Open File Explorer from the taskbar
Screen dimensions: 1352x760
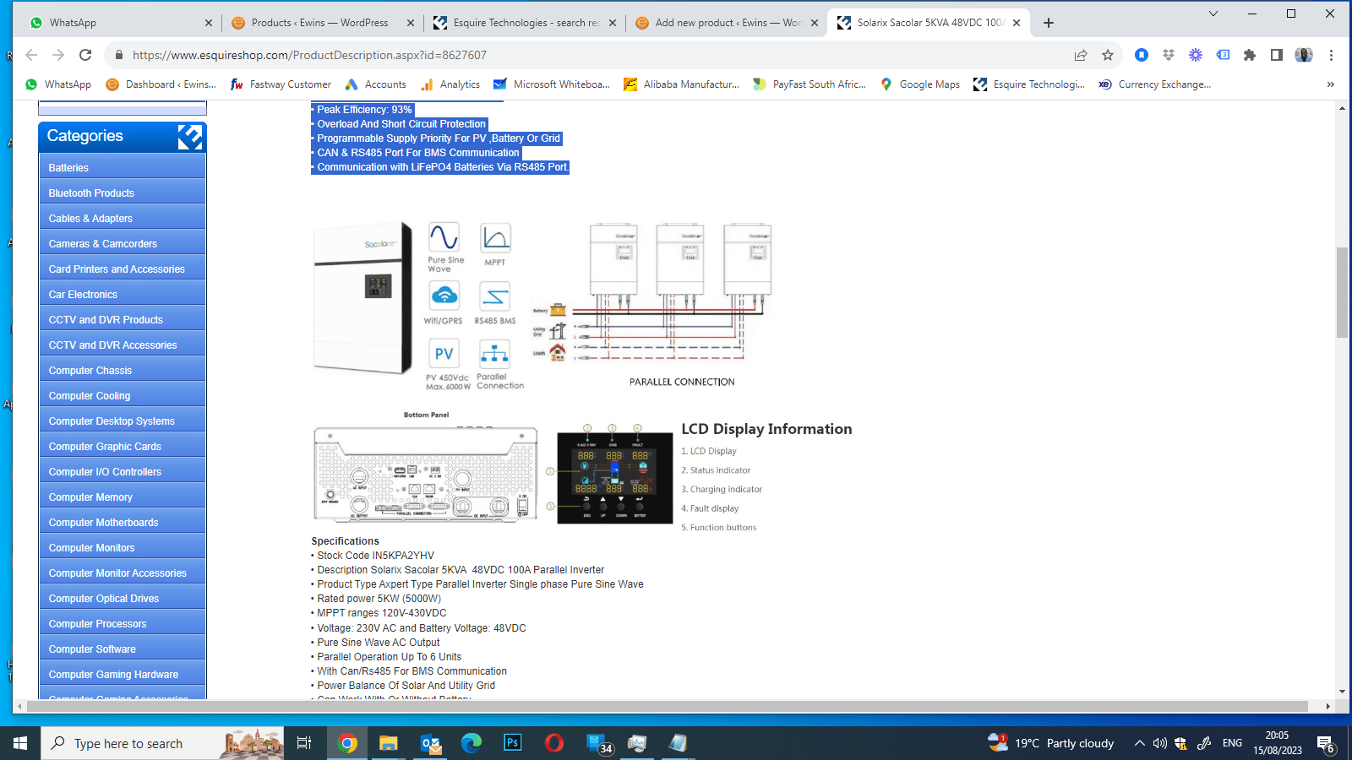click(x=388, y=743)
